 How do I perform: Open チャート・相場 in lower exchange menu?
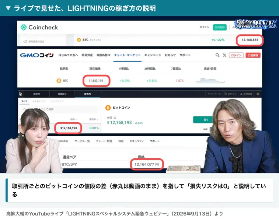tap(104, 141)
